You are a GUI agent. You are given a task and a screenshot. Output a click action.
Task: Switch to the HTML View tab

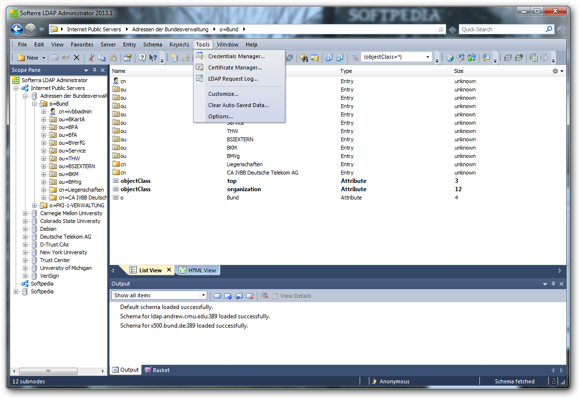point(198,270)
